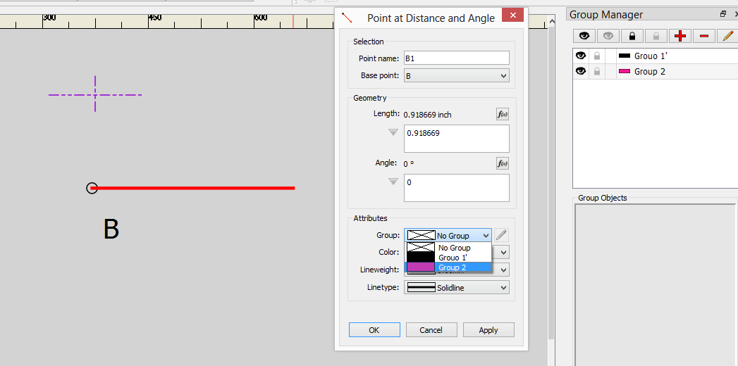This screenshot has height=366, width=738.
Task: Toggle lock on Group 2 row
Action: [x=597, y=71]
